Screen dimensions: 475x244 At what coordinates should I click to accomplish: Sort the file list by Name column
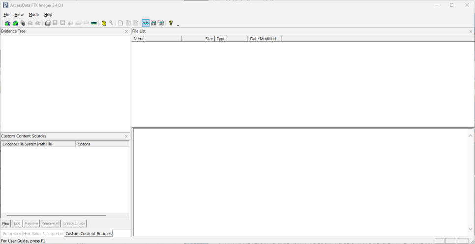pyautogui.click(x=156, y=39)
